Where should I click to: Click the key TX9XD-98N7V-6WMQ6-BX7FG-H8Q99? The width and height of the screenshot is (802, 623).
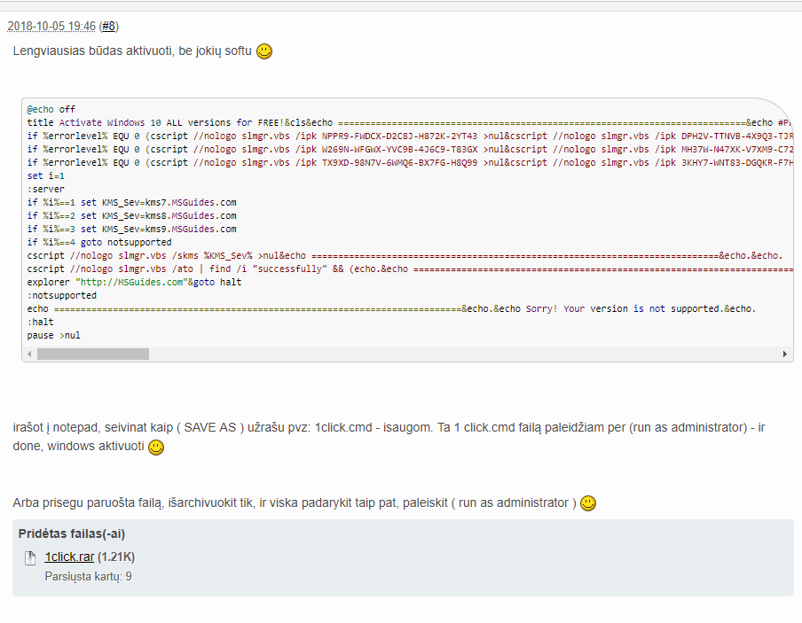(399, 162)
